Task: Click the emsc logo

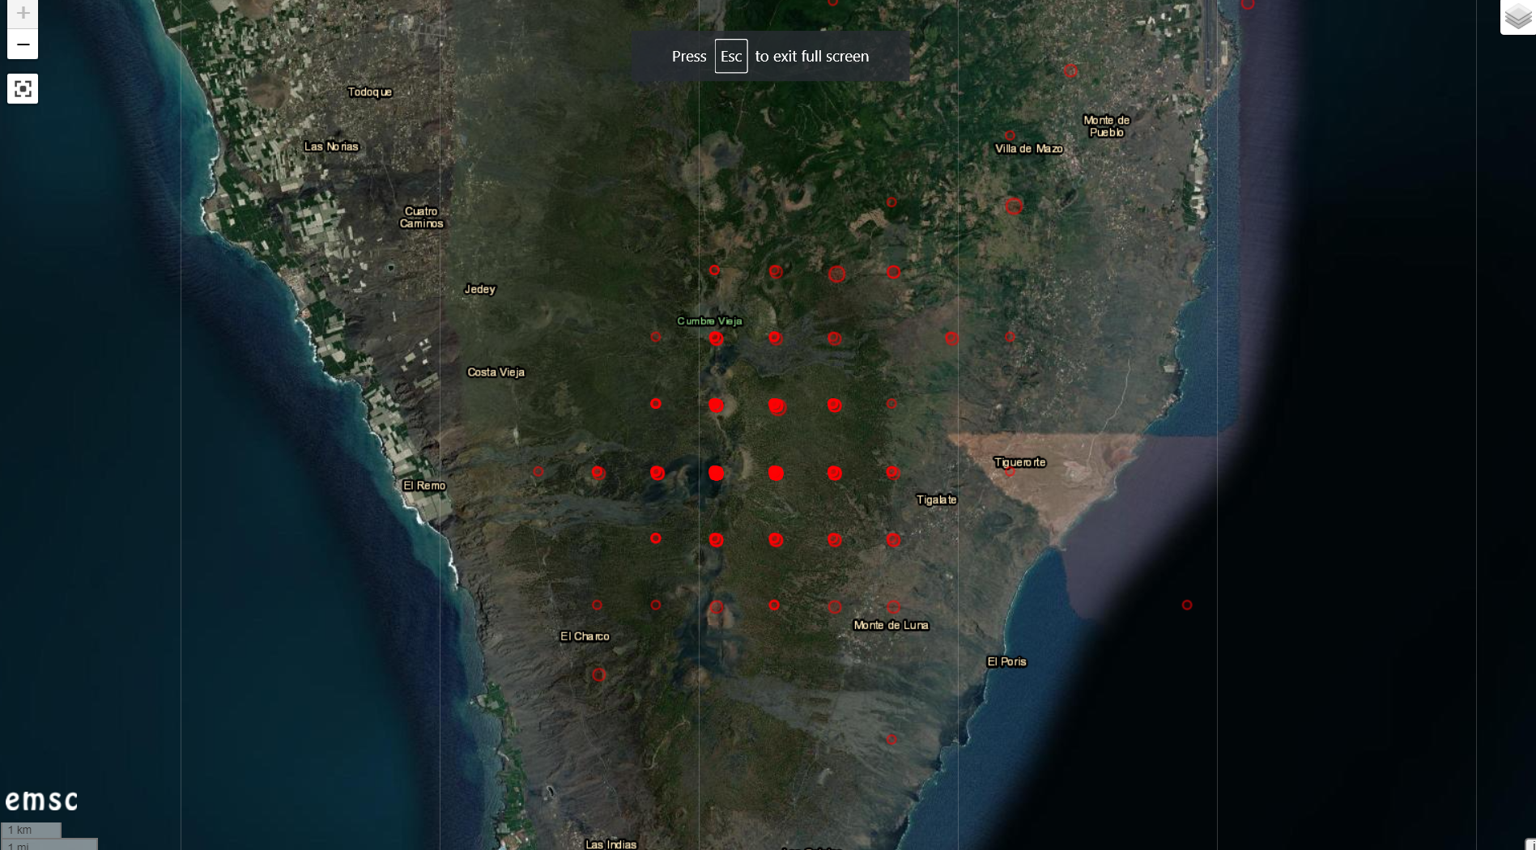Action: (x=41, y=800)
